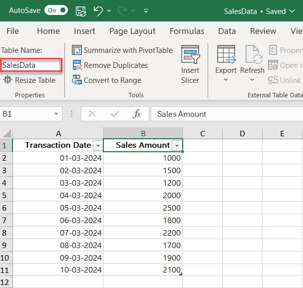
Task: Click the formula bar showing Sales Amount
Action: tap(227, 114)
